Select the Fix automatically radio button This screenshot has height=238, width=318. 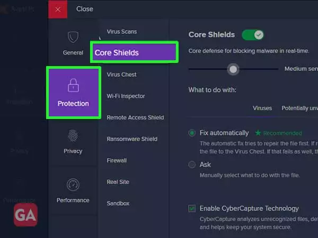(x=192, y=133)
